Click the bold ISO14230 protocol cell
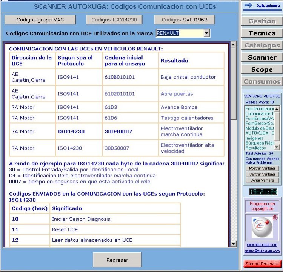 [79, 131]
